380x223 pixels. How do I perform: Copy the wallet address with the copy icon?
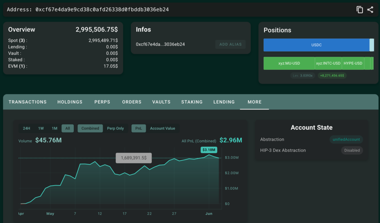click(360, 10)
